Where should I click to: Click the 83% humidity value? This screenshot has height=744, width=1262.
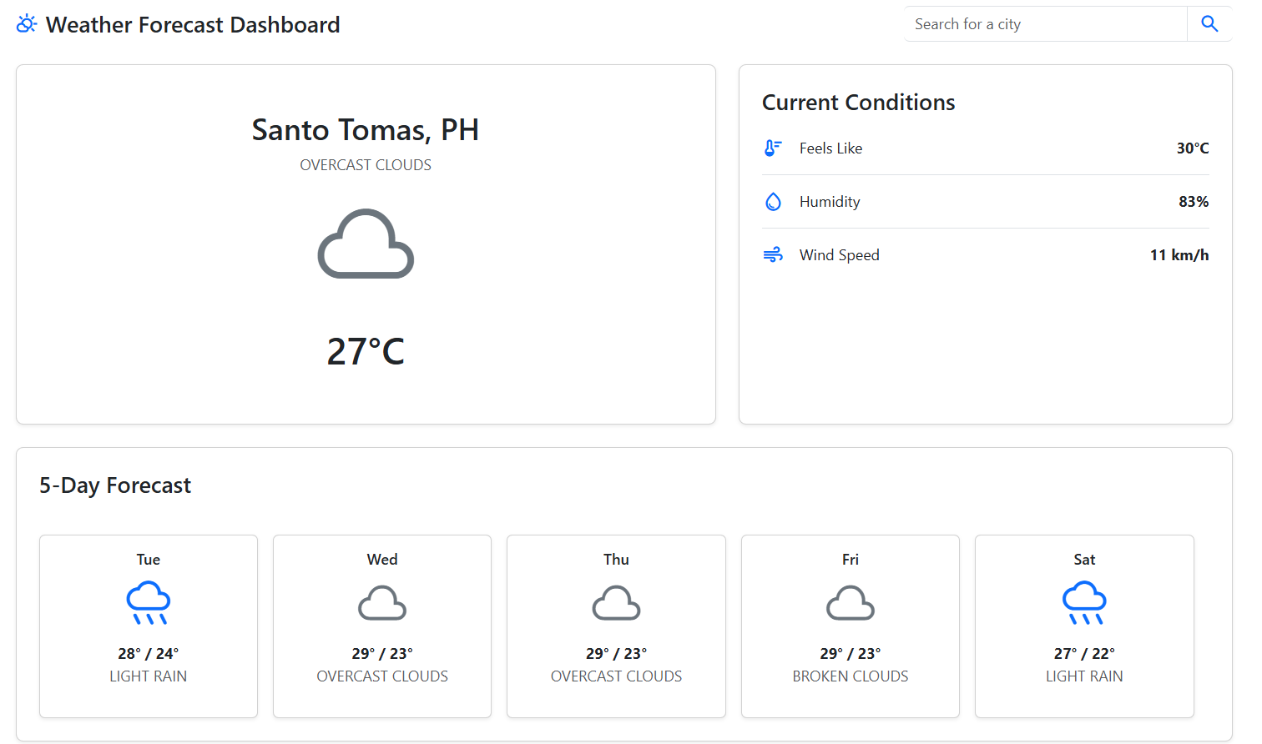coord(1193,202)
